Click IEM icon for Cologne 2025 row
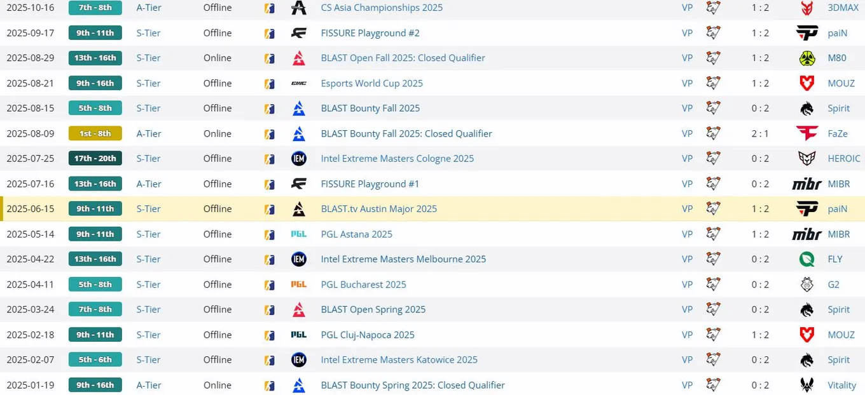 pos(298,159)
